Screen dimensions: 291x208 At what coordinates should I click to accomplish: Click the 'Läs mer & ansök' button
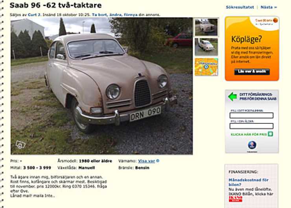point(252,72)
